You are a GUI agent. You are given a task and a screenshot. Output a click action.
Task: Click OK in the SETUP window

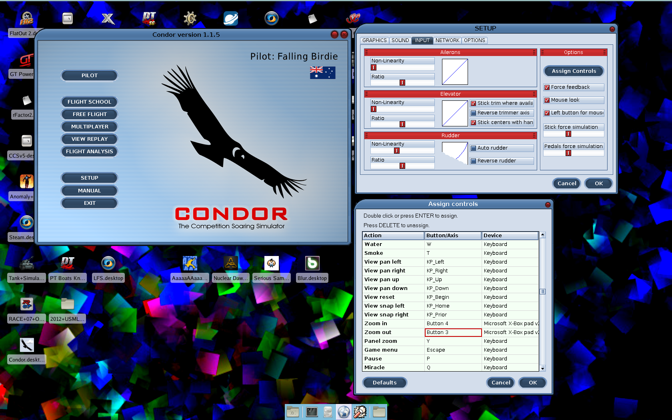click(598, 184)
